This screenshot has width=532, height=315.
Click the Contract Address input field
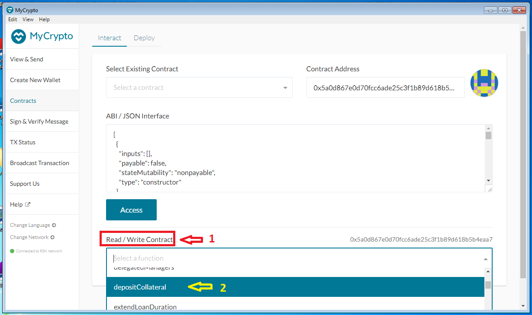click(385, 87)
